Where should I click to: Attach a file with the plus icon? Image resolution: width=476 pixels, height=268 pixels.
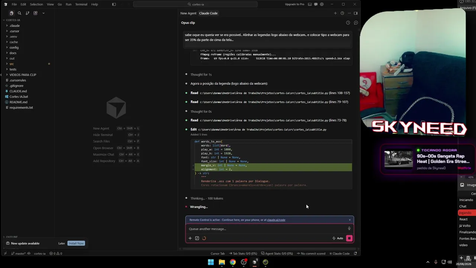(x=190, y=238)
